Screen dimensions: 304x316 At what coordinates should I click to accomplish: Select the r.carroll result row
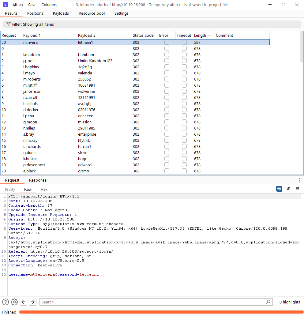(x=135, y=98)
